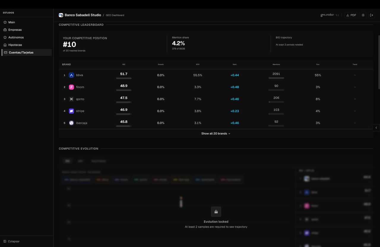Go to Autónomos section

[16, 37]
